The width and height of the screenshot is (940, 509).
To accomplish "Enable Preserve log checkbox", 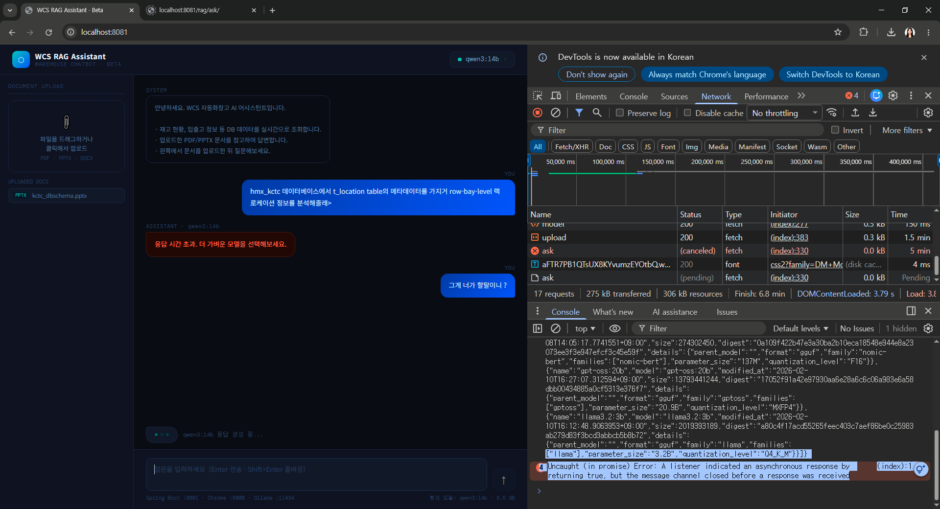I will pos(619,113).
